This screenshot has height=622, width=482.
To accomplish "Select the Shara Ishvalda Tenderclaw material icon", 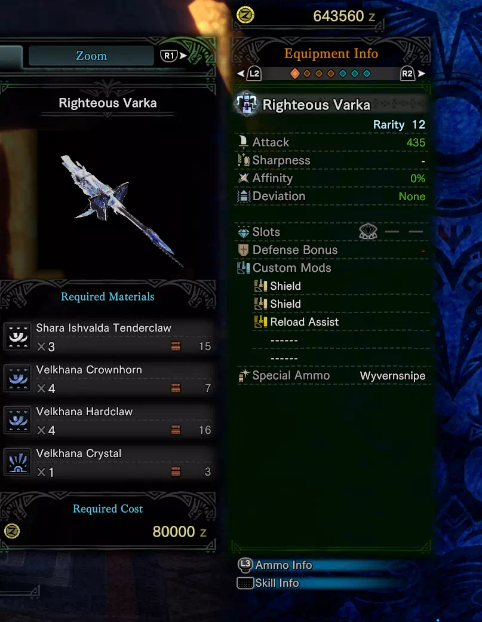I will coord(17,337).
